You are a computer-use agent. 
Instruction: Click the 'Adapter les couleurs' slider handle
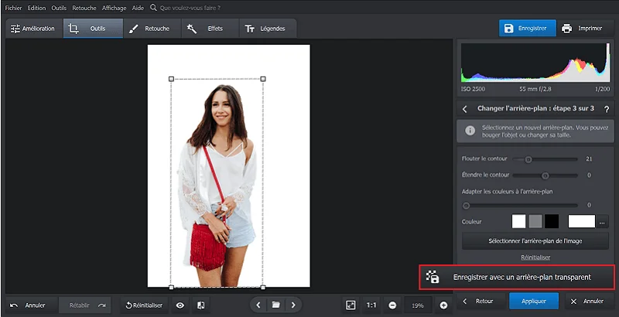click(x=466, y=206)
